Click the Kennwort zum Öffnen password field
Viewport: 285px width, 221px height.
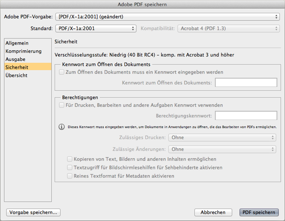click(x=246, y=83)
